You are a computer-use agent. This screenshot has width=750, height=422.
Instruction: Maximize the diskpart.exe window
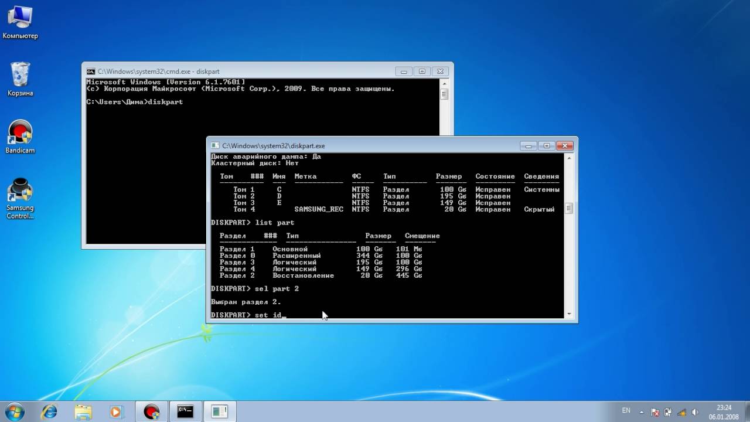[547, 145]
